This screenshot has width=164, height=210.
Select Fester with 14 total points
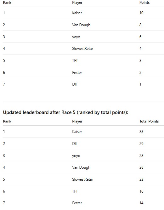click(77, 203)
